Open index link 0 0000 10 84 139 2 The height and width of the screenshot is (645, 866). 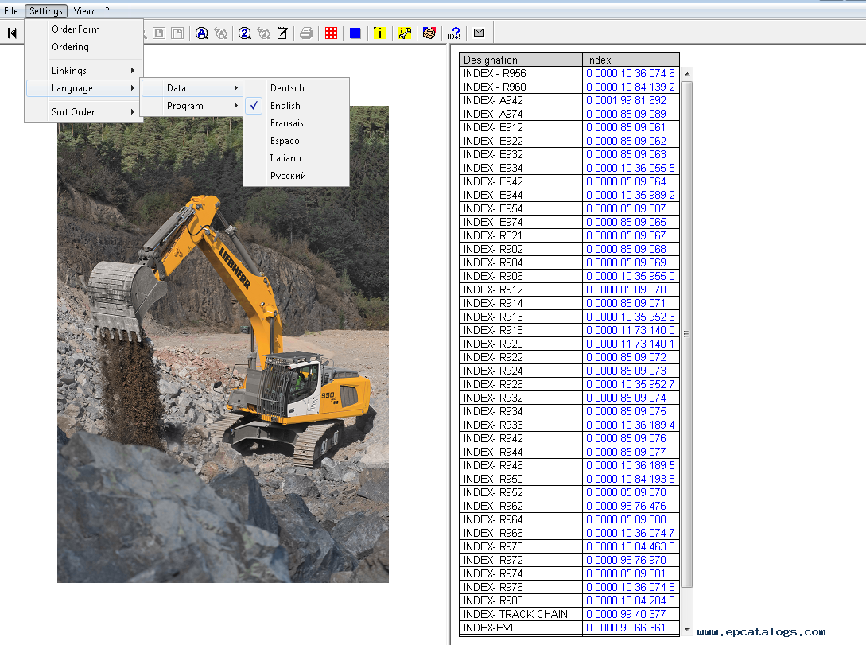(630, 87)
